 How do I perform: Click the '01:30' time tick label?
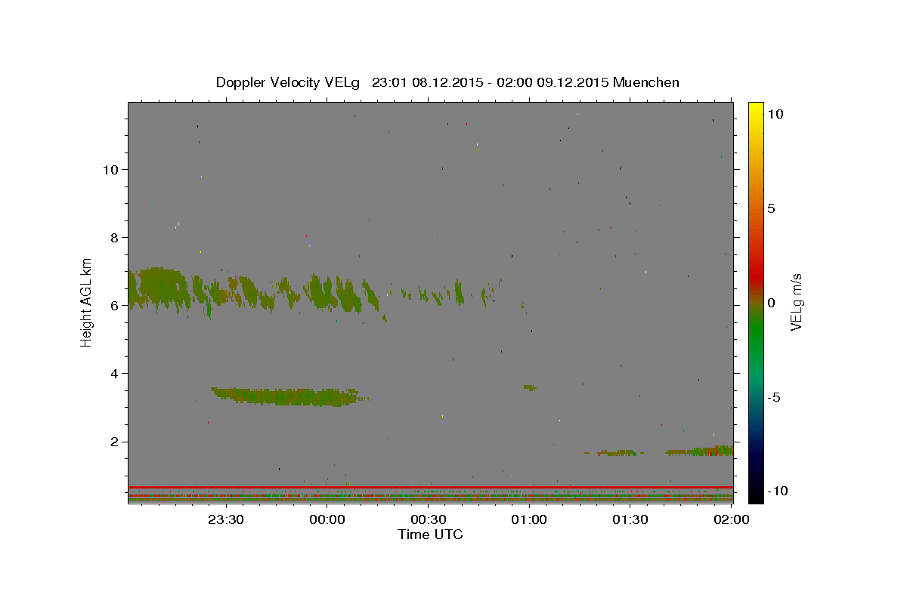coord(630,519)
